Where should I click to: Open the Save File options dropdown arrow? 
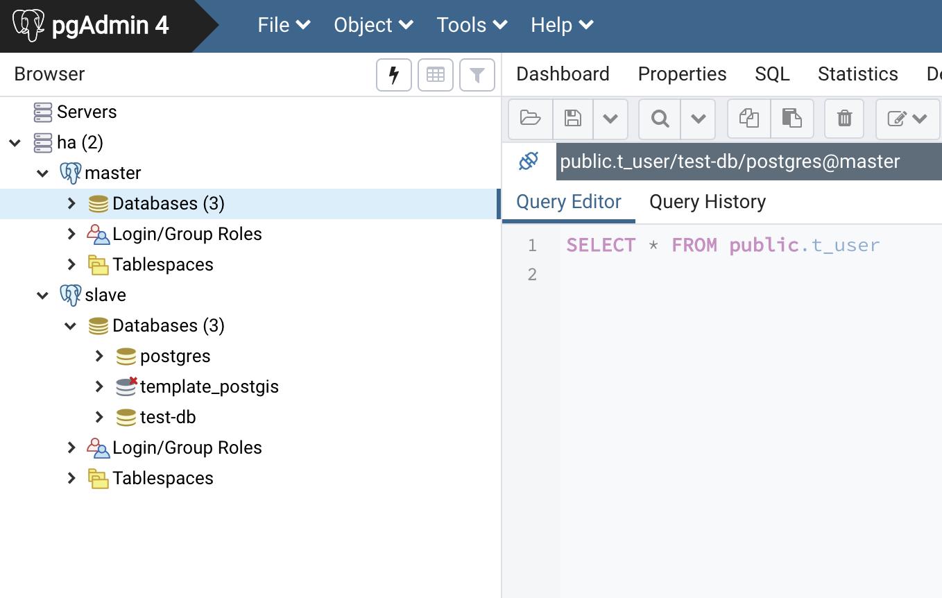point(610,118)
